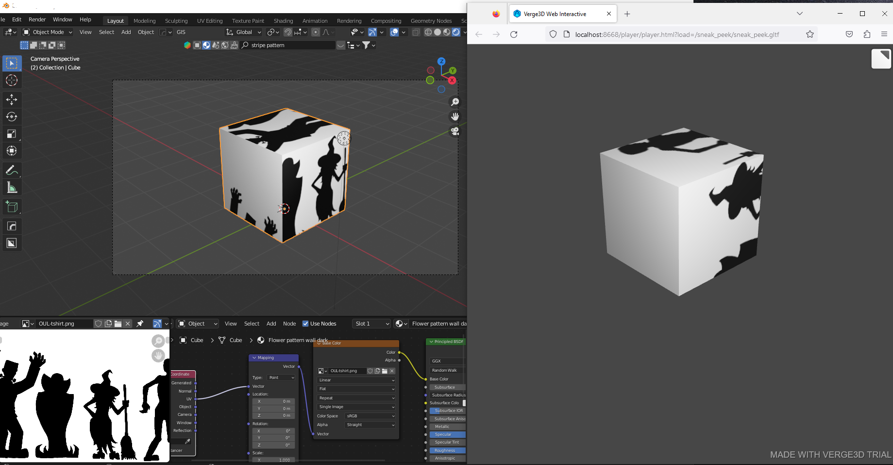Image resolution: width=893 pixels, height=465 pixels.
Task: Toggle X-ray mode in viewport header
Action: 416,32
